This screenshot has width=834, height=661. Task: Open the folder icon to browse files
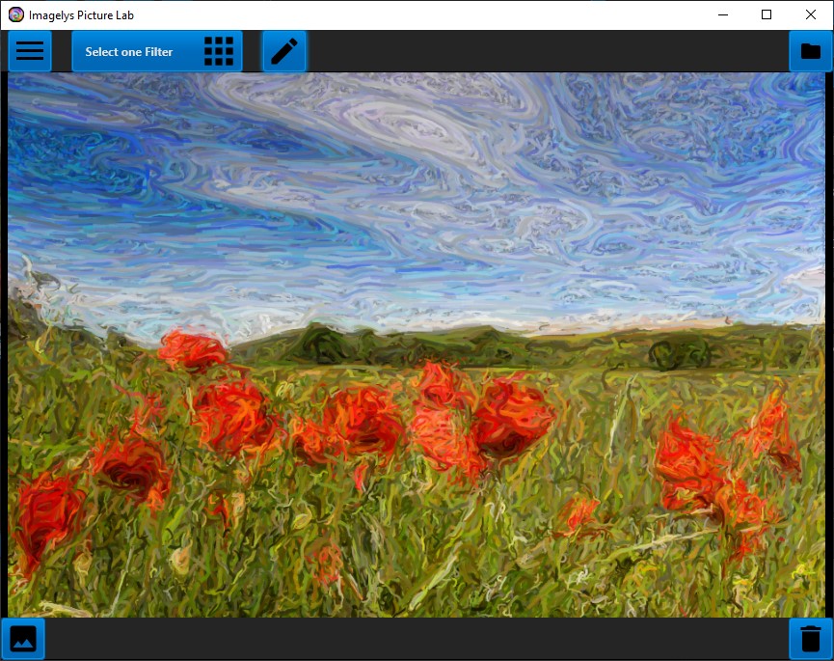[x=810, y=51]
